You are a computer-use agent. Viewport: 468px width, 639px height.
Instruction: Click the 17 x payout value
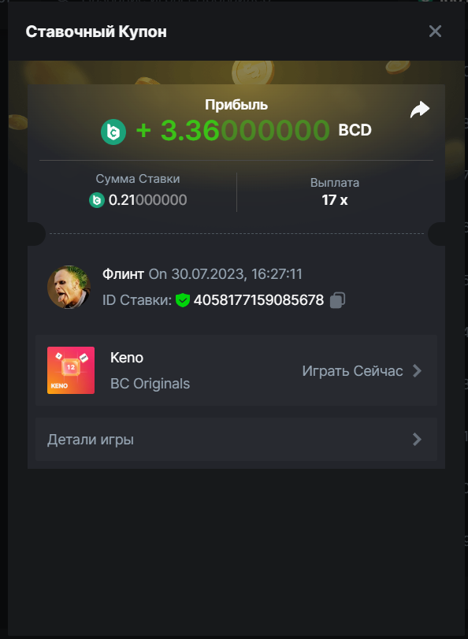point(335,200)
